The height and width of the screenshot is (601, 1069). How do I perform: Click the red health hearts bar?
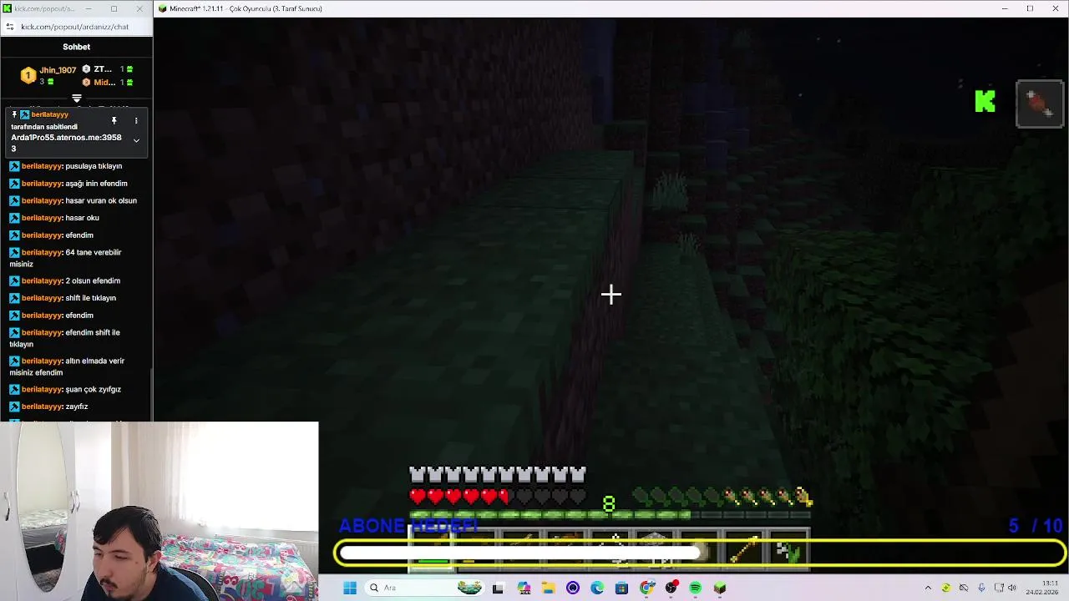tap(496, 497)
